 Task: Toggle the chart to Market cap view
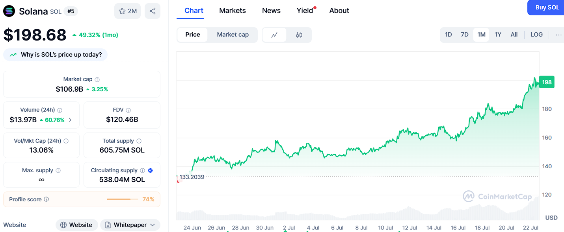click(233, 35)
